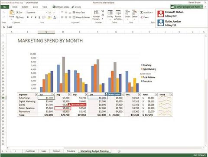Open workbook via Open in Excel

coord(61,7)
